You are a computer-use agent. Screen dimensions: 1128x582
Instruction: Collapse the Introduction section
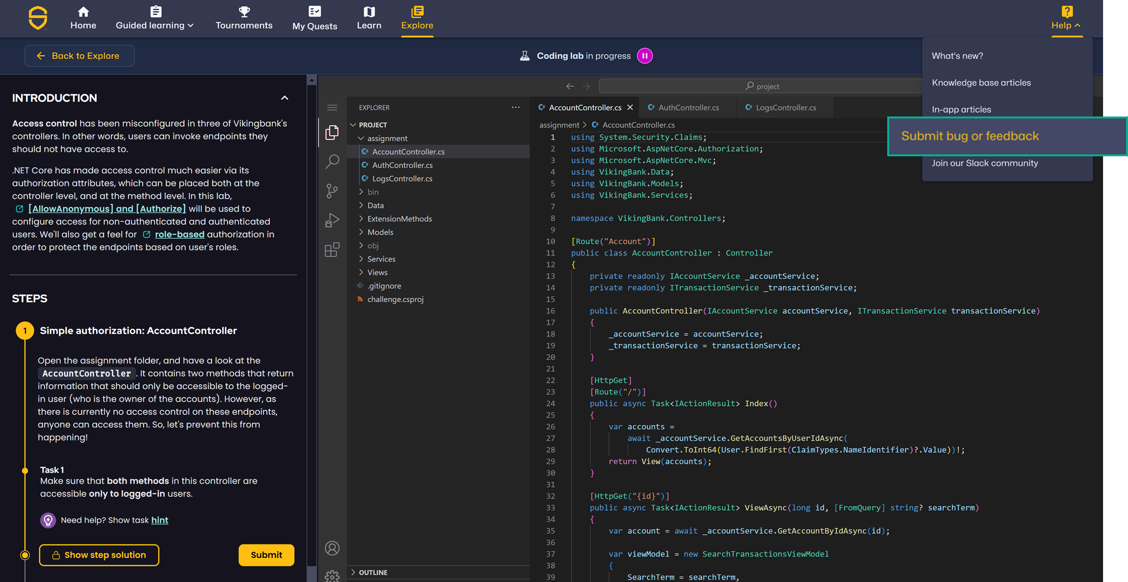pos(284,98)
